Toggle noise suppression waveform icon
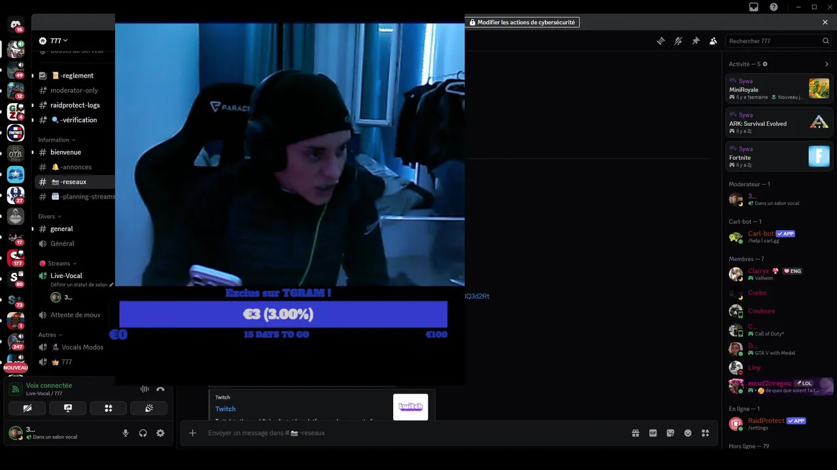 (x=145, y=389)
